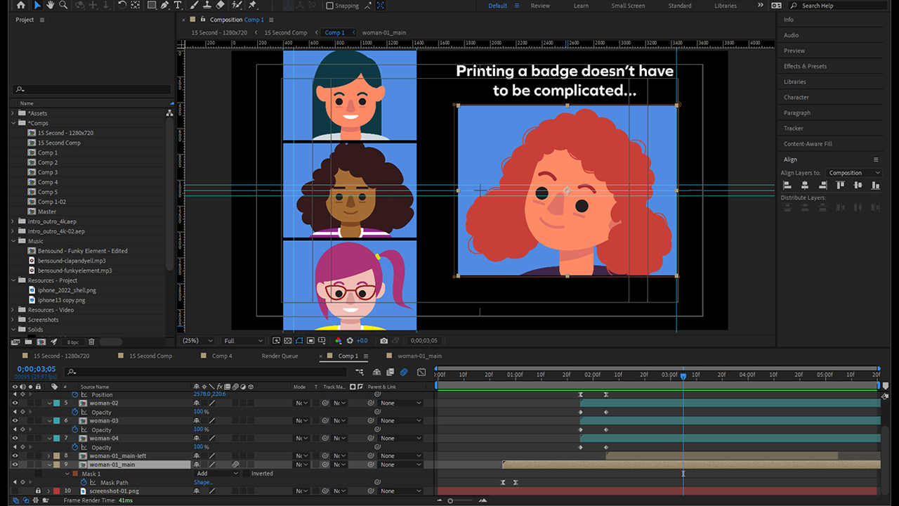The image size is (899, 506).
Task: Select the Zoom magnifier tool
Action: [64, 6]
